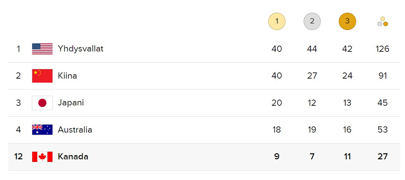
Task: Click the United States flag icon
Action: point(42,49)
